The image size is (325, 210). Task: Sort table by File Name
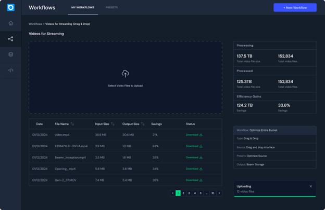tap(72, 124)
